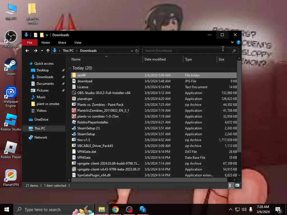Open the address bar history dropdown
This screenshot has height=215, width=287.
(132, 51)
